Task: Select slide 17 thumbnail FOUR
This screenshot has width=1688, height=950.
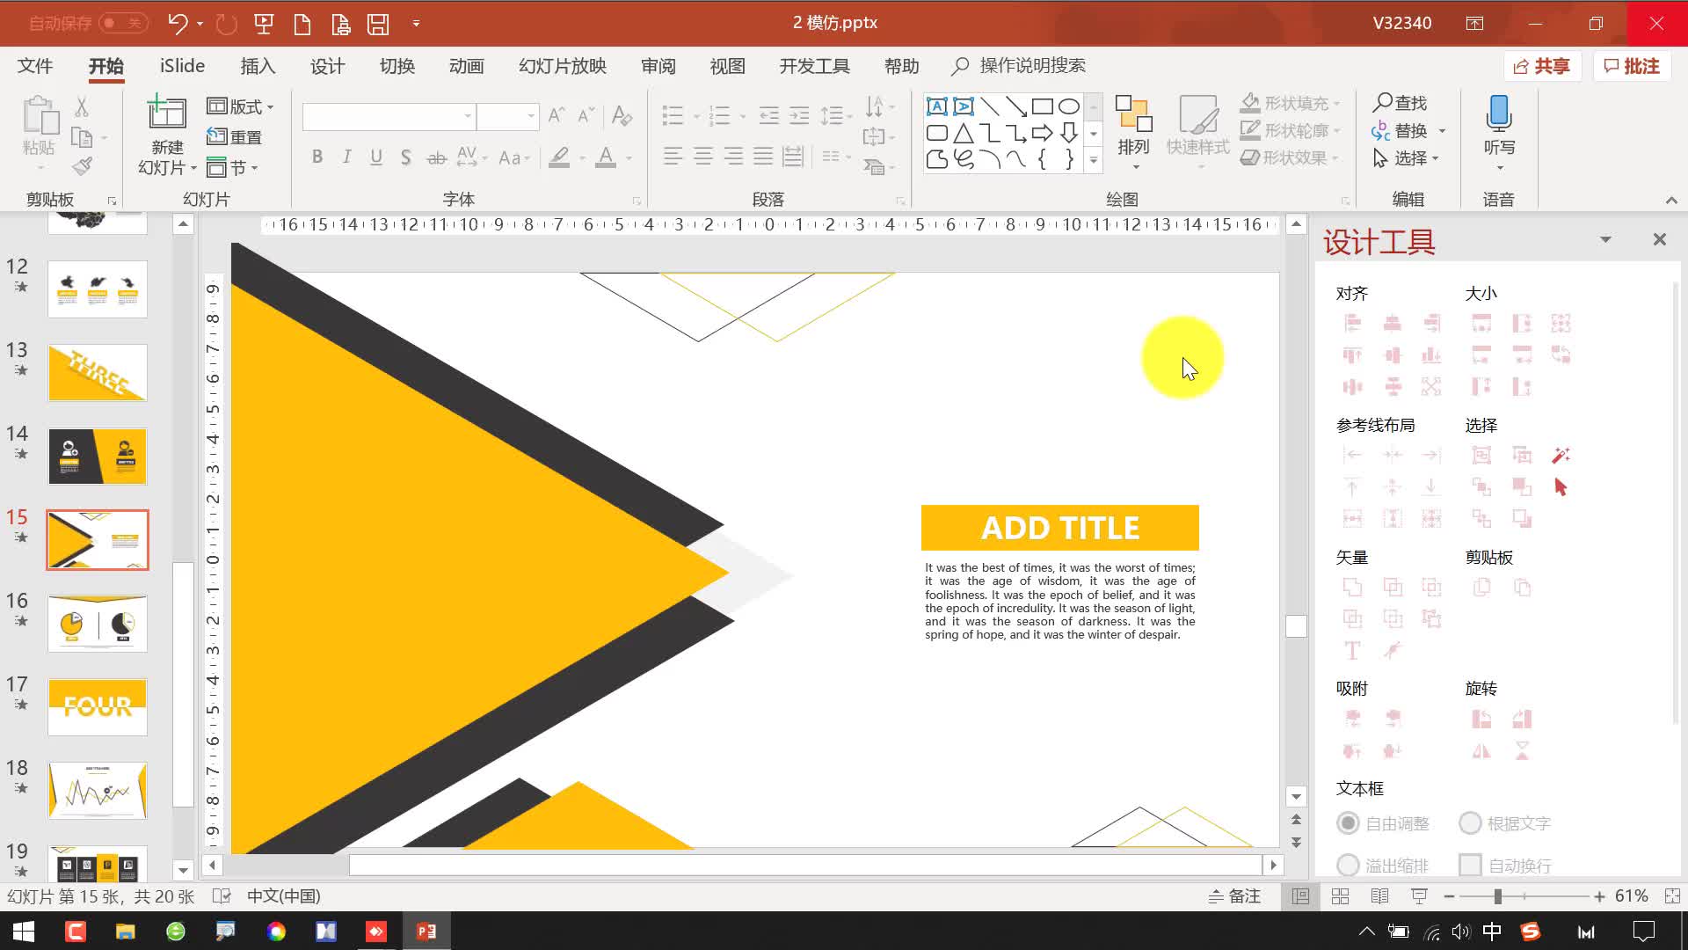Action: 98,707
